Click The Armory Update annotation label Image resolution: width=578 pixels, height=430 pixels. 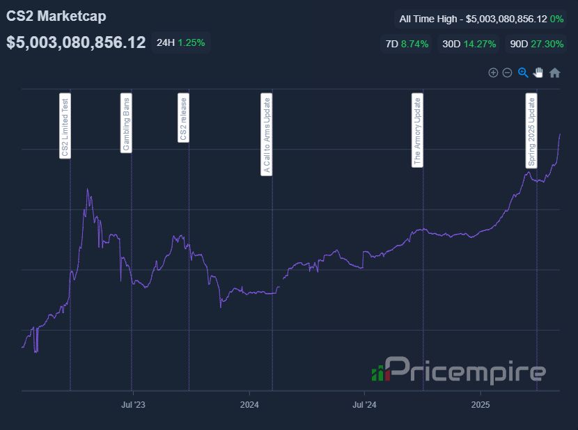[417, 130]
